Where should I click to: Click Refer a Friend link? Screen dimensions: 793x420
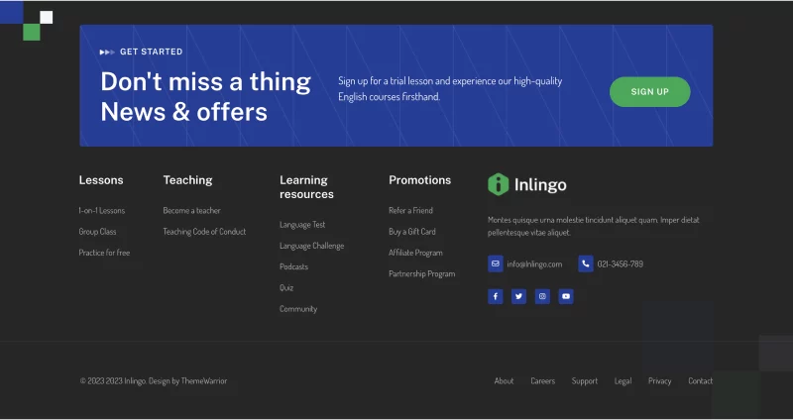[x=410, y=211]
